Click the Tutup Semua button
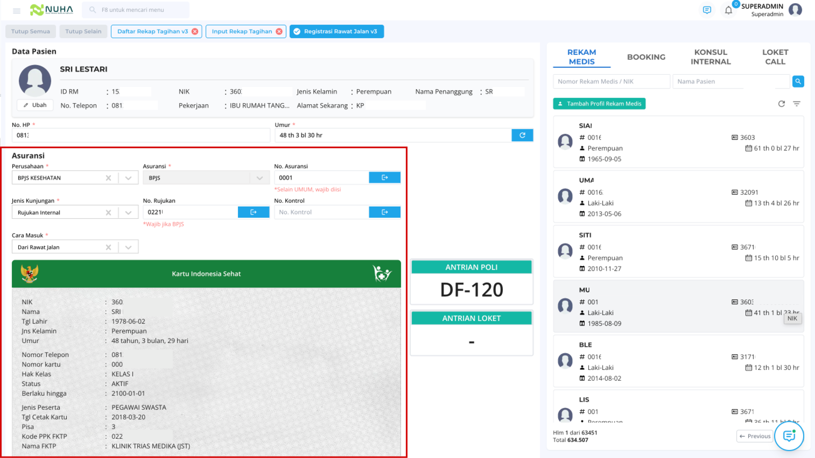This screenshot has width=815, height=458. point(31,32)
